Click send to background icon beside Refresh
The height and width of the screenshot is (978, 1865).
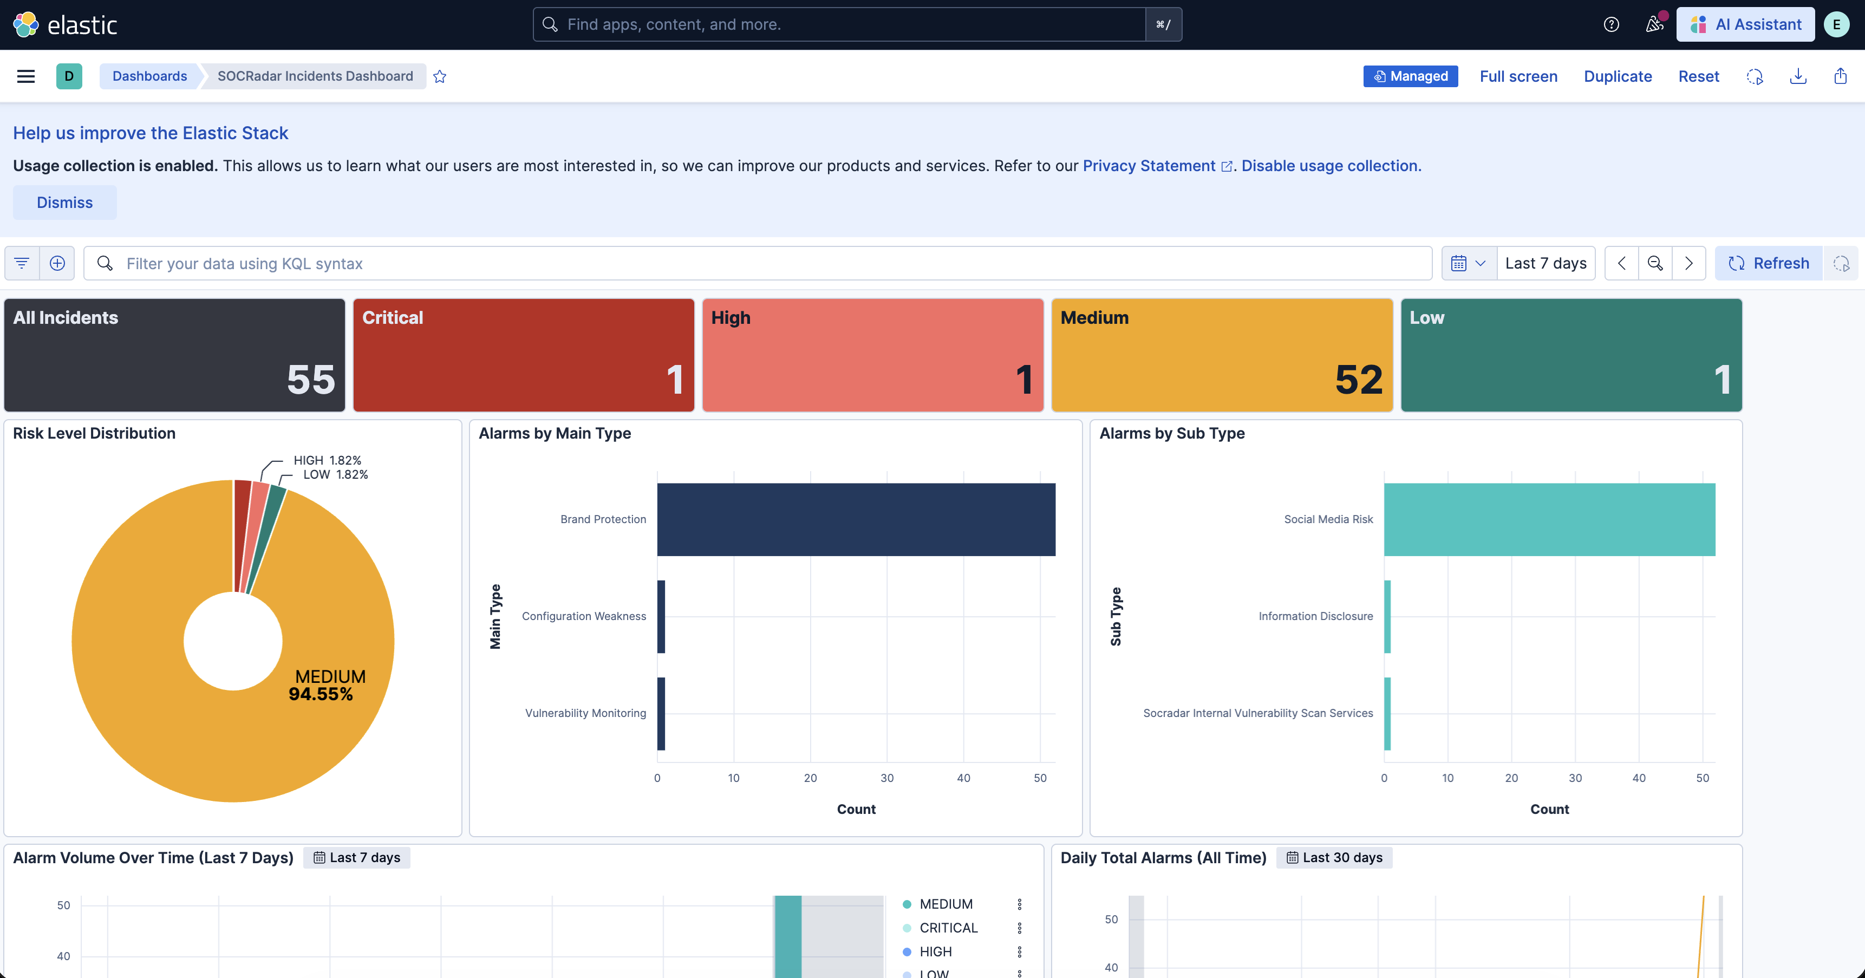pos(1841,264)
